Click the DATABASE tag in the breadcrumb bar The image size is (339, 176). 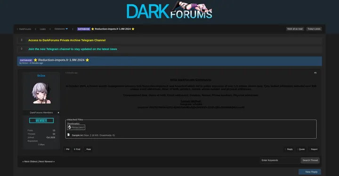point(84,29)
